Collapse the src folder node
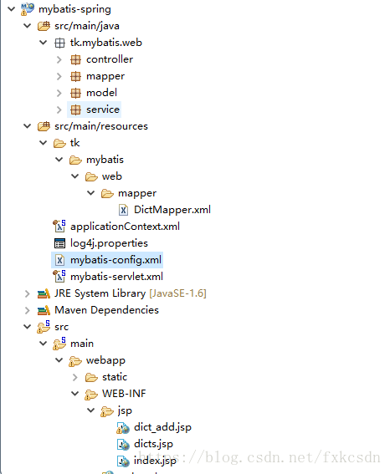The height and width of the screenshot is (474, 390). coord(28,327)
